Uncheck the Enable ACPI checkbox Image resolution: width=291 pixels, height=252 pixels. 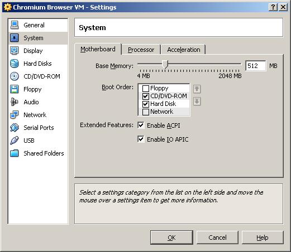pyautogui.click(x=141, y=125)
